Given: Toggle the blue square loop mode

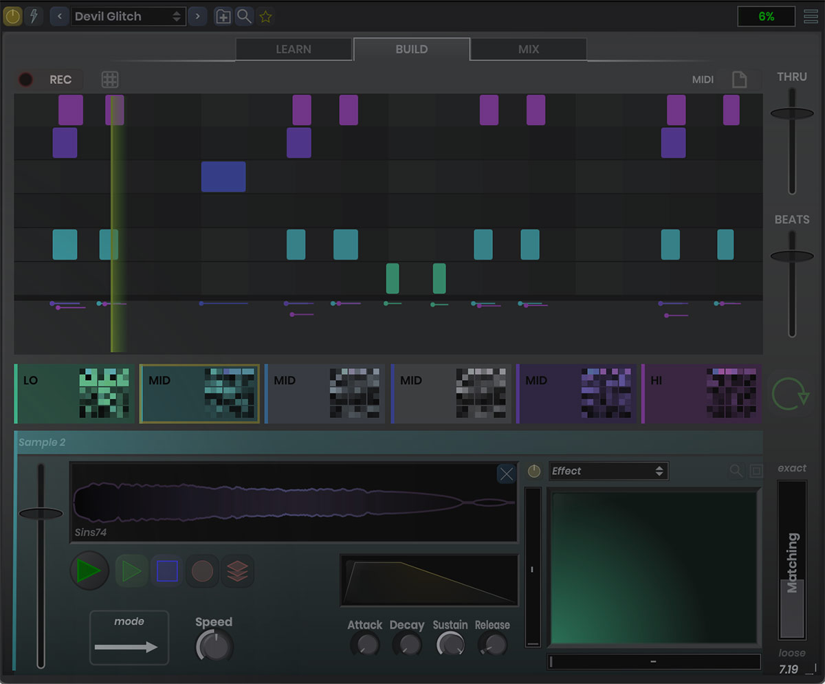Looking at the screenshot, I should (x=167, y=571).
